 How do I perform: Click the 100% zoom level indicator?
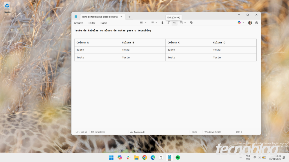194,132
